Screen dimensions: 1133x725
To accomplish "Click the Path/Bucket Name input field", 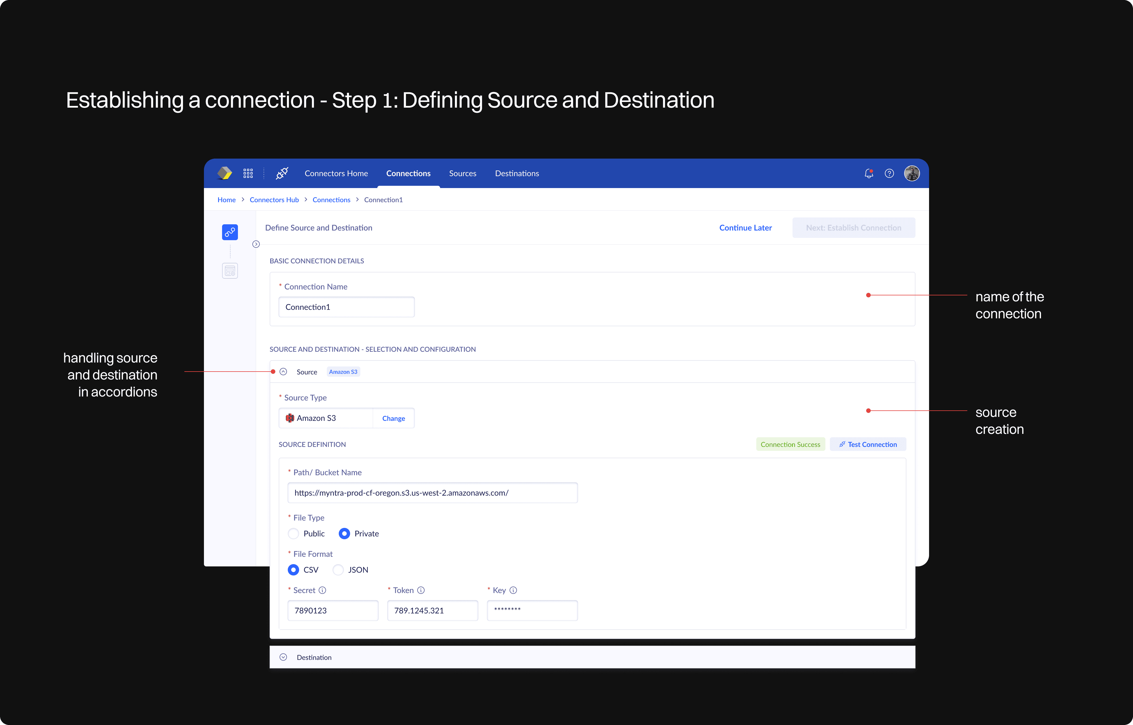I will 432,493.
